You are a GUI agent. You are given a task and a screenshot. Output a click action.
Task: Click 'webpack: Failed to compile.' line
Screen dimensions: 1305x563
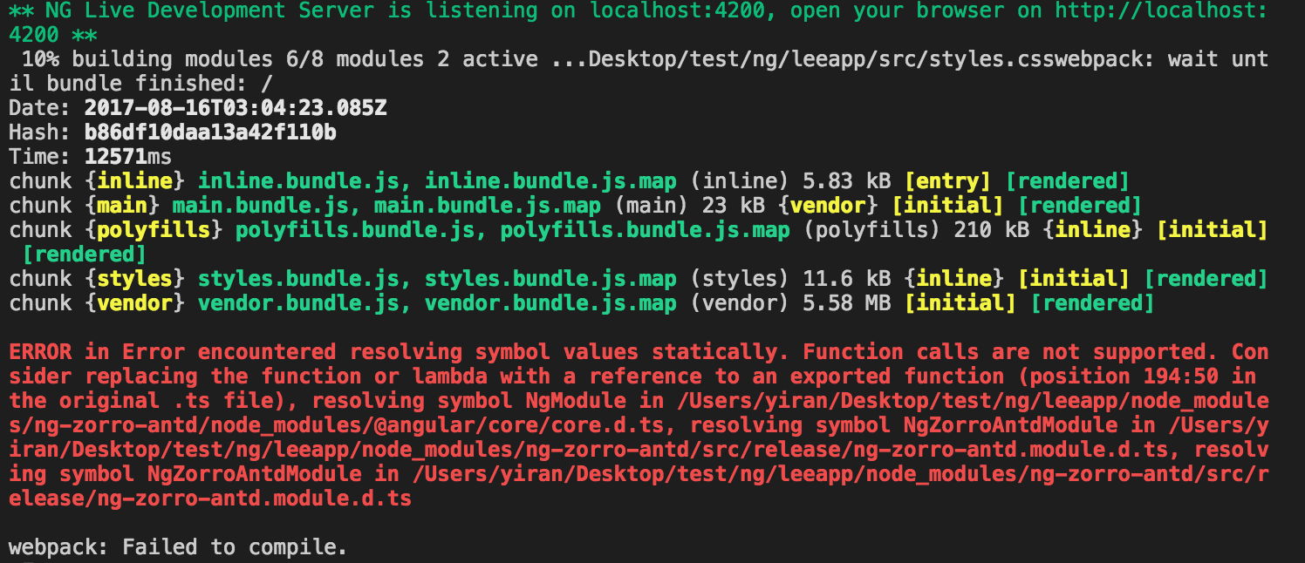[x=178, y=547]
